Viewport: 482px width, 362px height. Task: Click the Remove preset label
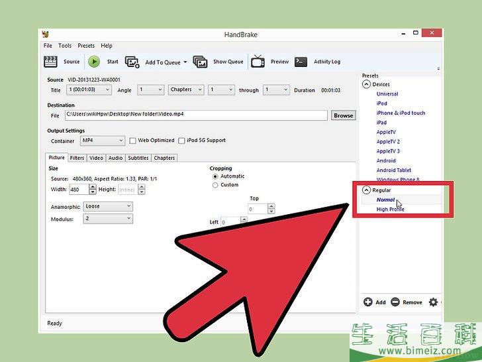coord(412,302)
